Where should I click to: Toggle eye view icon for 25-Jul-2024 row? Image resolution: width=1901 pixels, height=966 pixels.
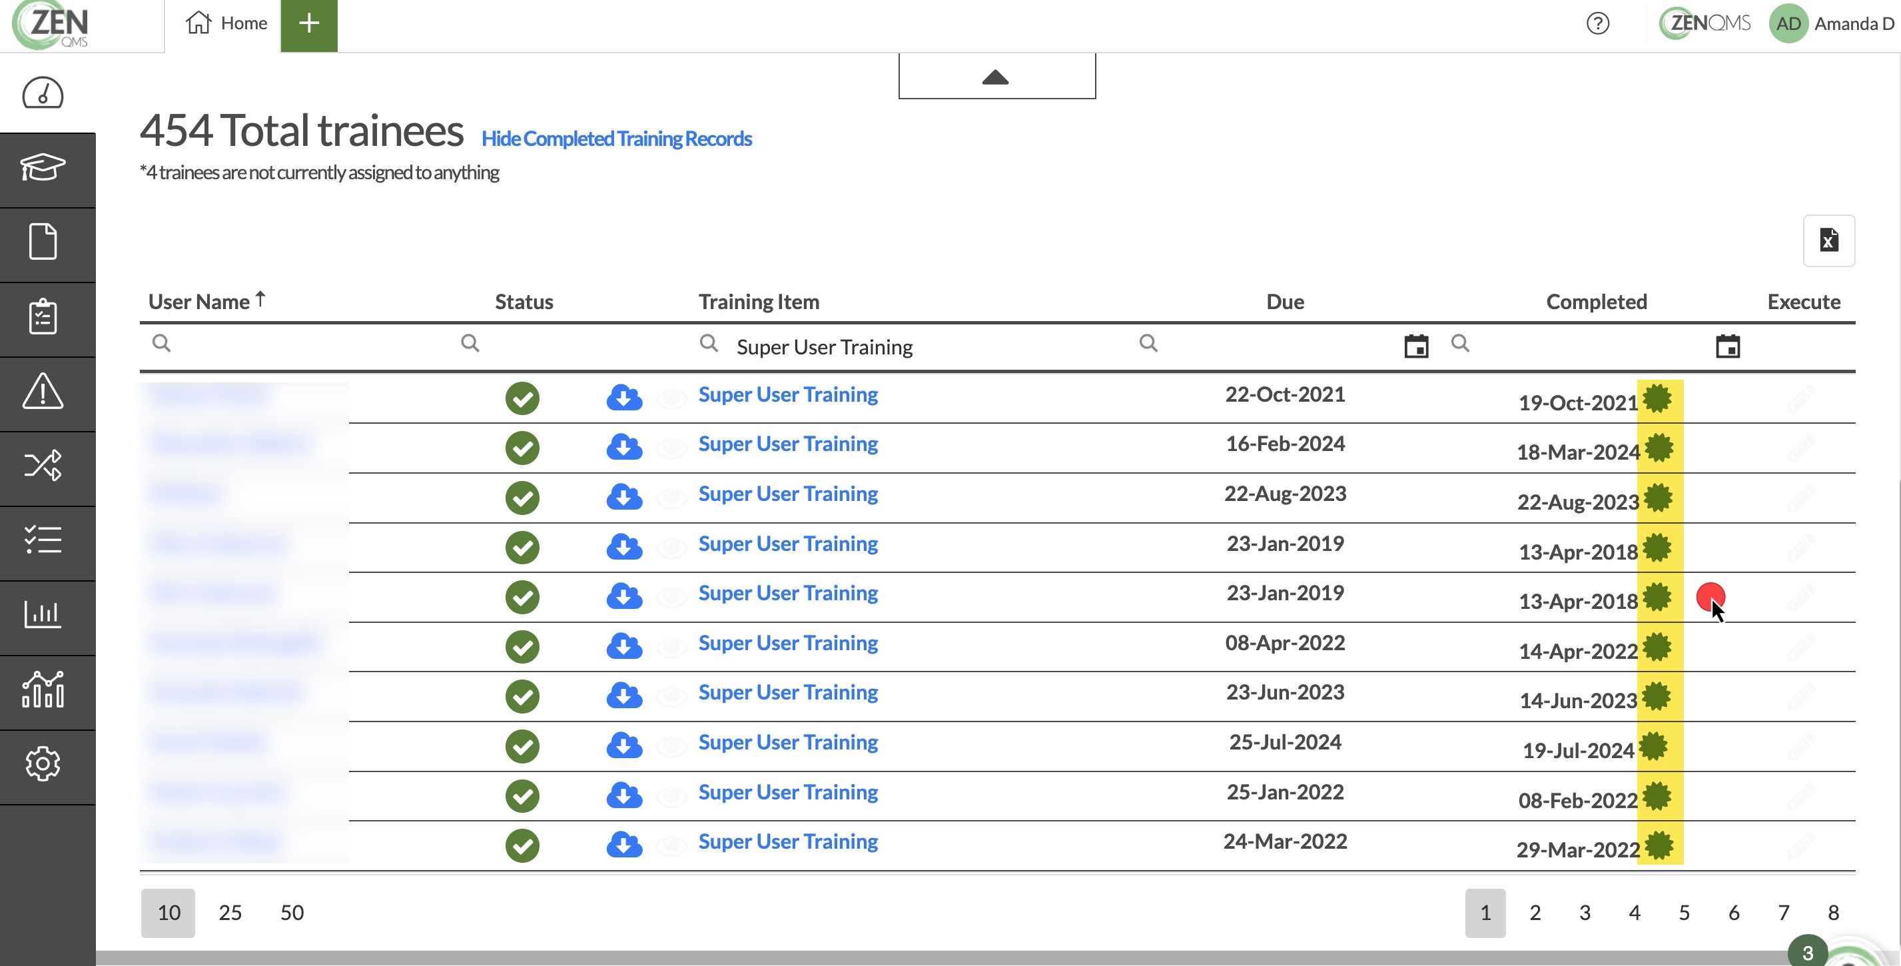[x=671, y=747]
